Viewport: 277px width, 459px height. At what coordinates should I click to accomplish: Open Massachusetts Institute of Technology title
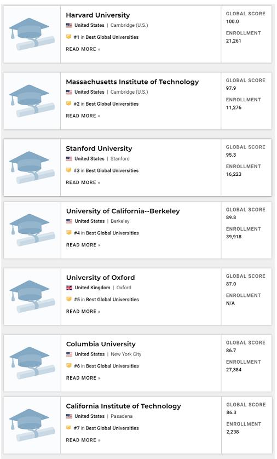(132, 82)
